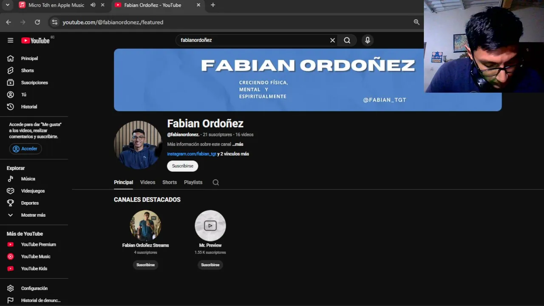
Task: Go to Suscripciones in sidebar
Action: 34,82
